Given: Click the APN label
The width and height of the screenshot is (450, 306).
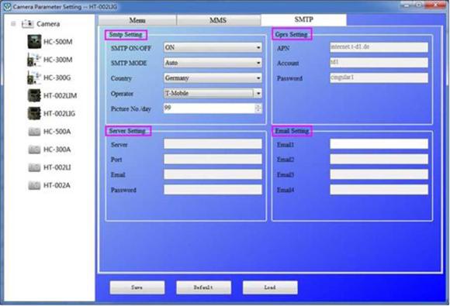Looking at the screenshot, I should pyautogui.click(x=283, y=48).
